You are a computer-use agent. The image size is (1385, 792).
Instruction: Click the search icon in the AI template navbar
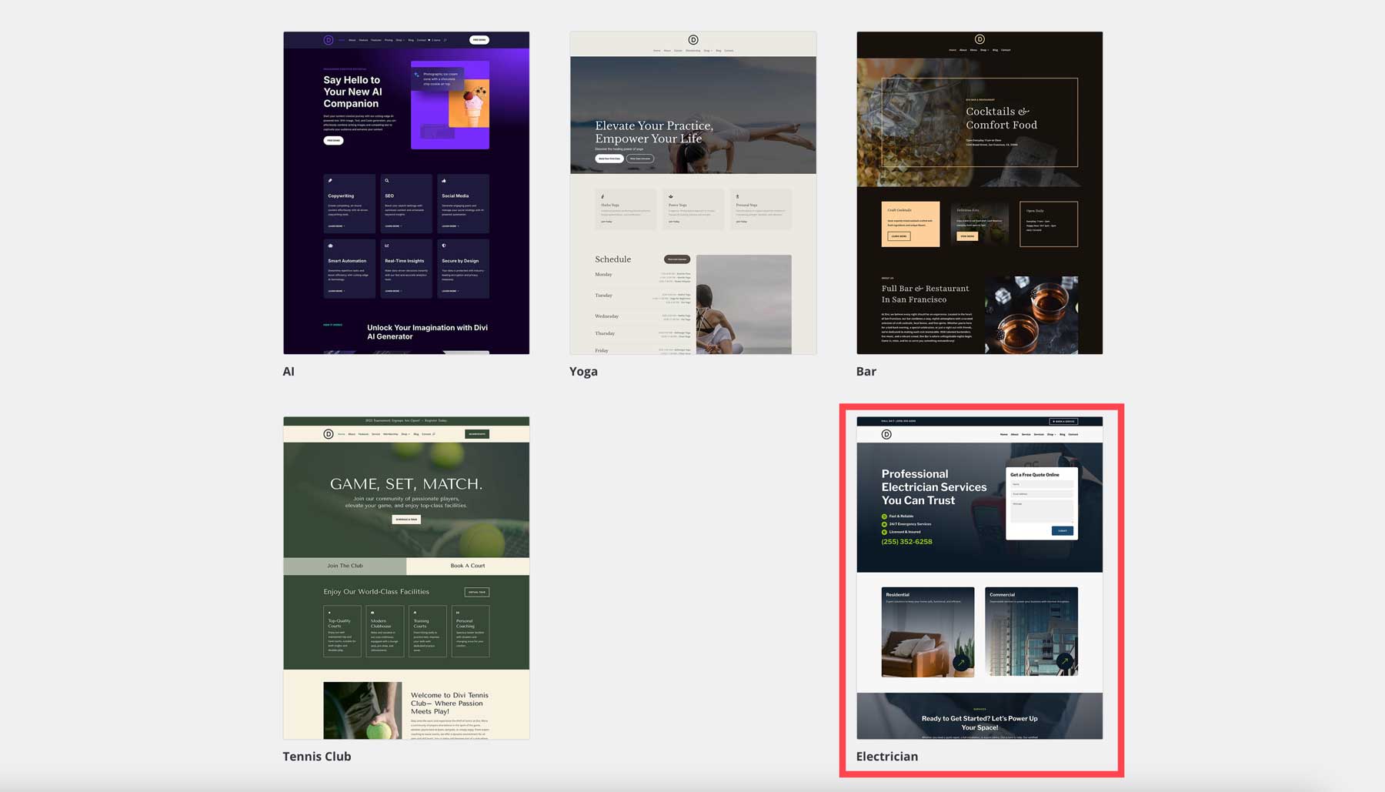(445, 40)
